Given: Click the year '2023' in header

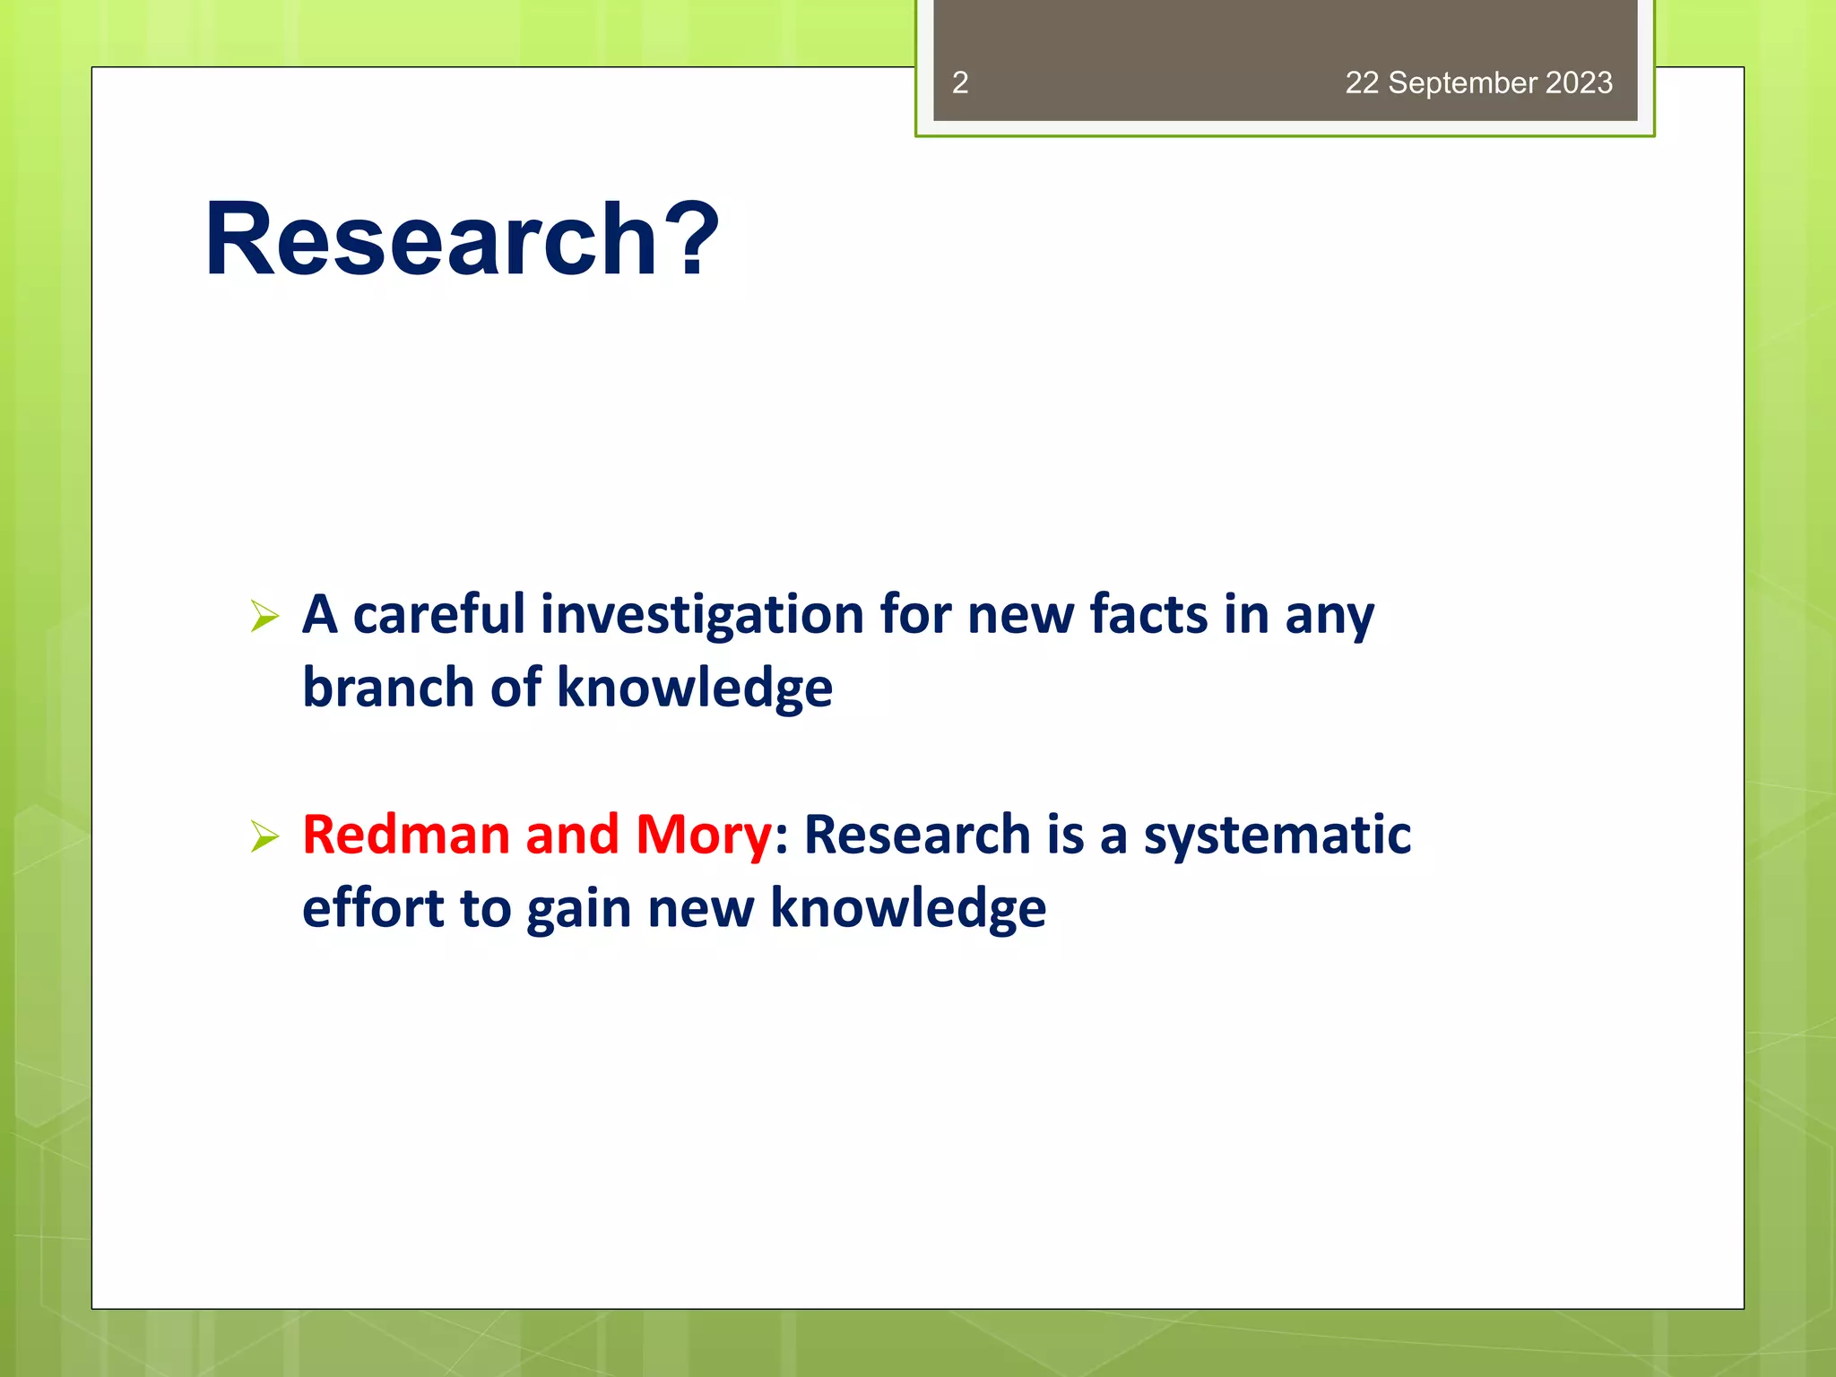Looking at the screenshot, I should pyautogui.click(x=1579, y=82).
